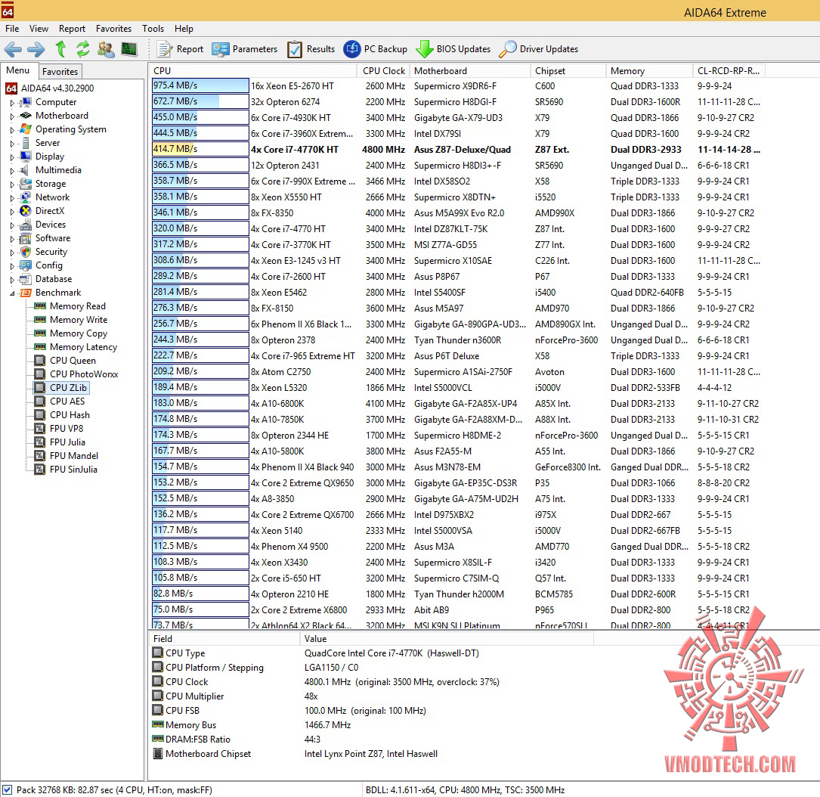Expand the Storage tree node
820x797 pixels.
pos(12,185)
